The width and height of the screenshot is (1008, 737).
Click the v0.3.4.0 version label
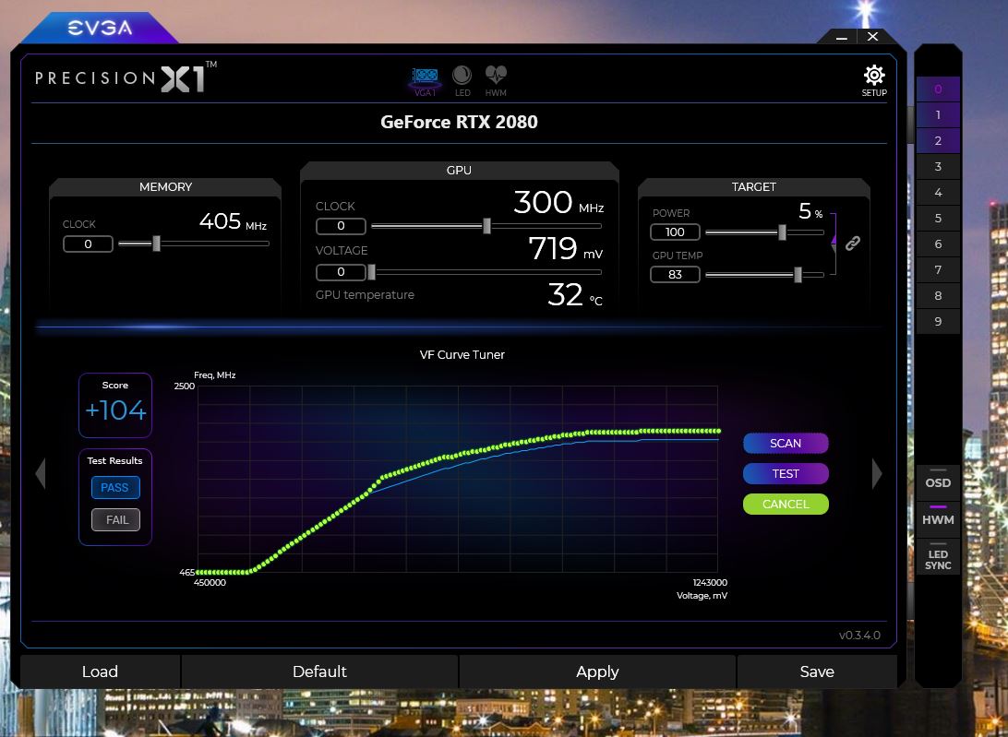coord(859,635)
